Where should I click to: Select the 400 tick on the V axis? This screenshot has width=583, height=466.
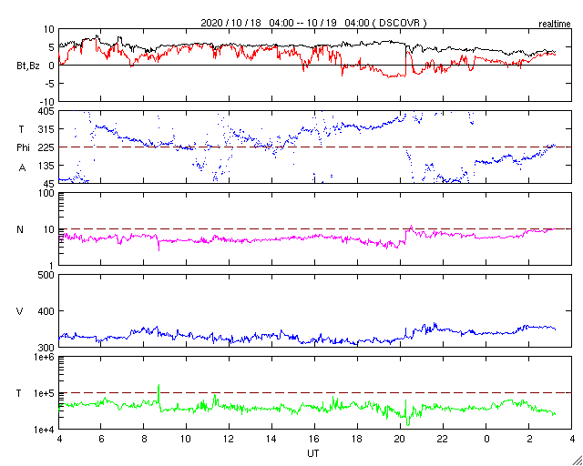[46, 311]
